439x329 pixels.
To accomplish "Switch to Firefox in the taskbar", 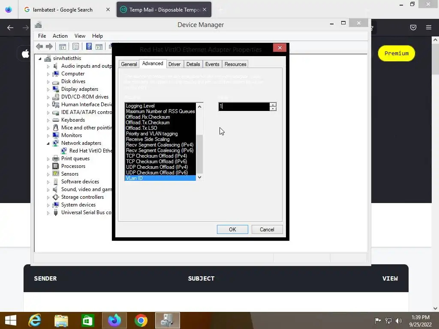I will tap(114, 320).
